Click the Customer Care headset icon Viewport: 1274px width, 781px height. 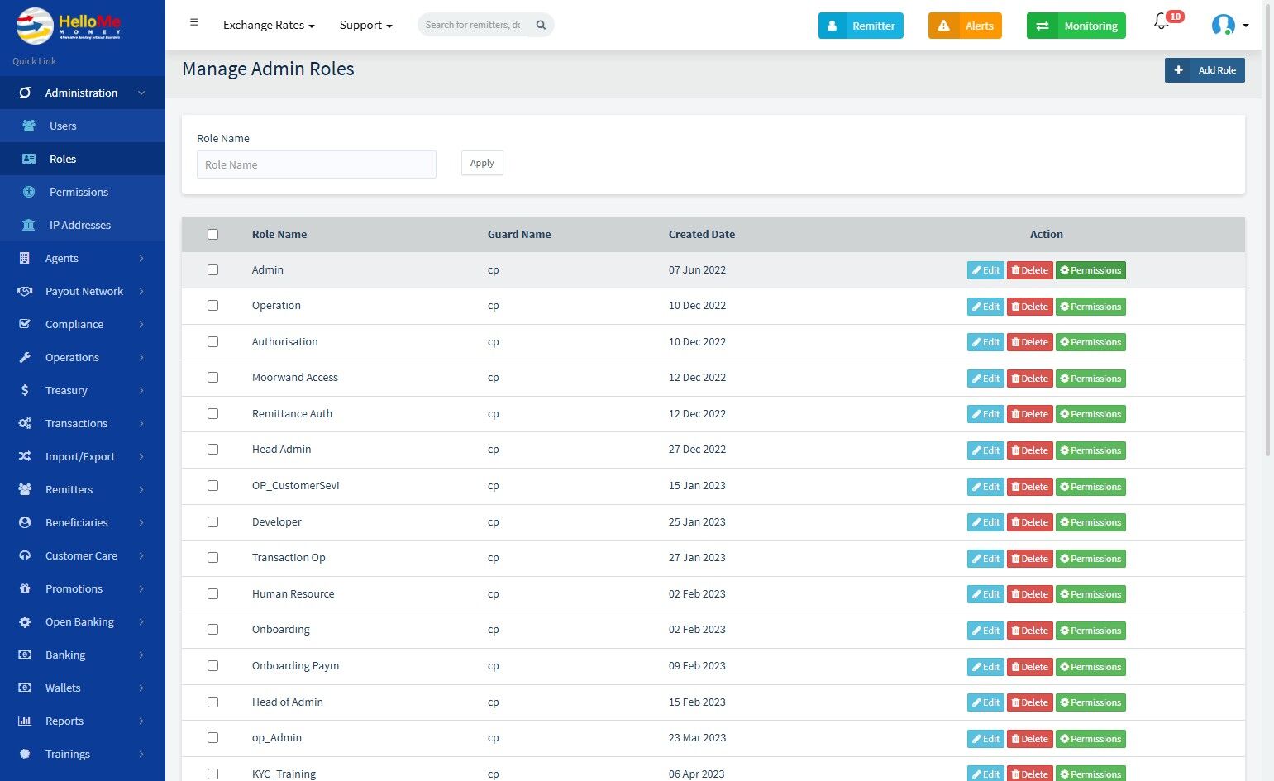click(x=25, y=555)
